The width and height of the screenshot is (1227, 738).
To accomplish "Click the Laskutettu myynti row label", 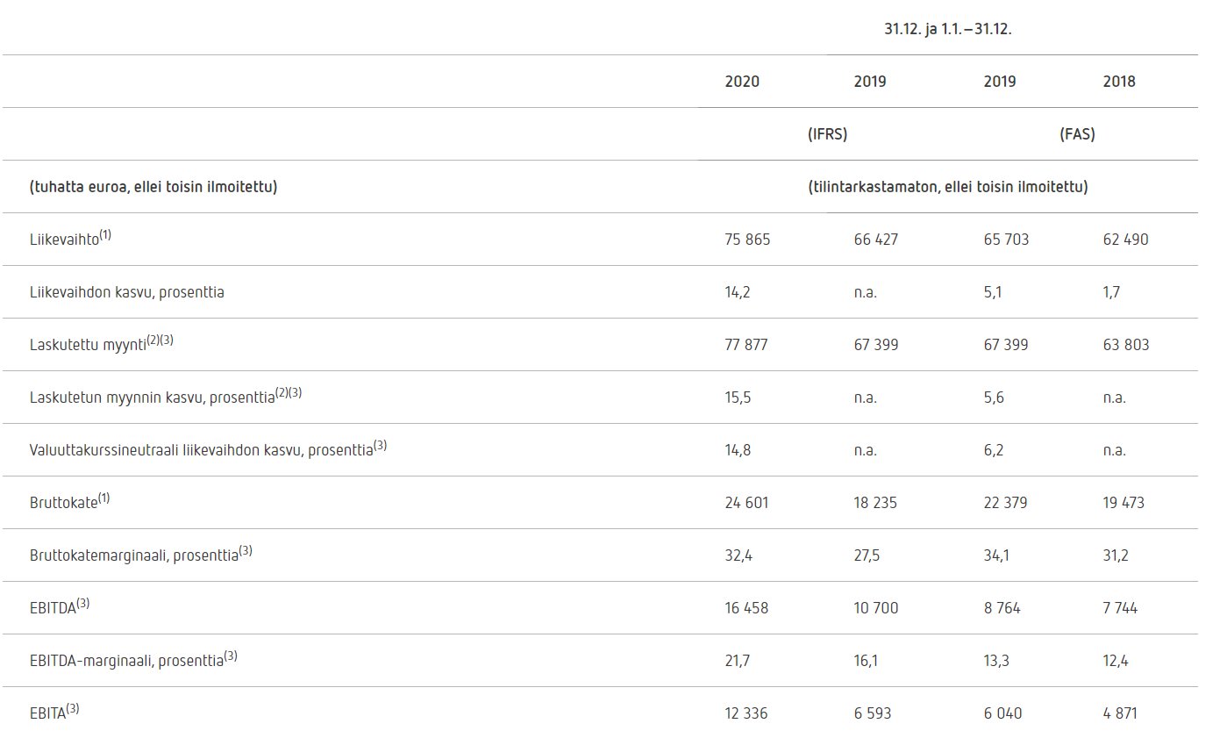I will [x=88, y=345].
